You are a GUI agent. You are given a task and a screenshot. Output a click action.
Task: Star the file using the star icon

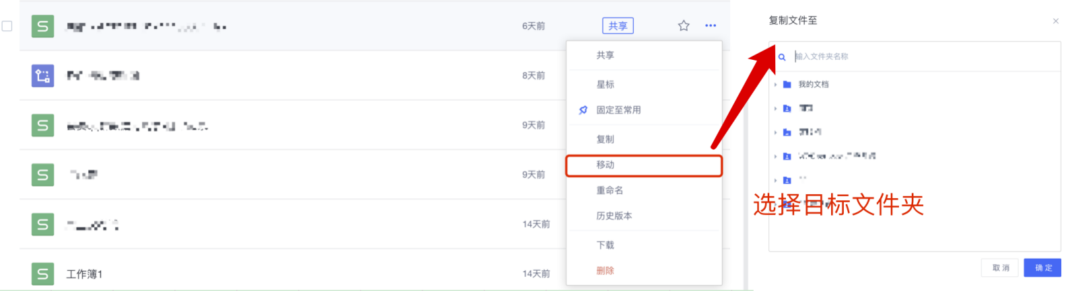[684, 26]
